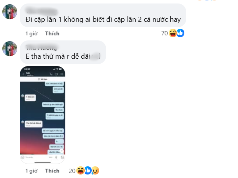The width and height of the screenshot is (238, 178).
Task: Click the sad crying reaction emoji
Action: 95,171
